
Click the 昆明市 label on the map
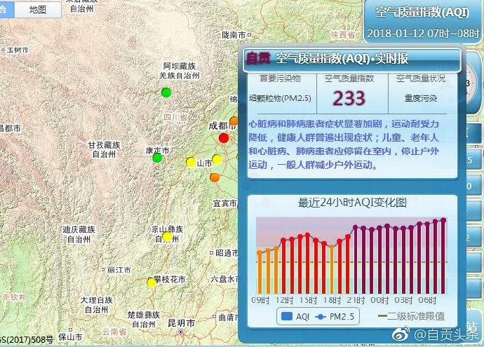pyautogui.click(x=181, y=323)
